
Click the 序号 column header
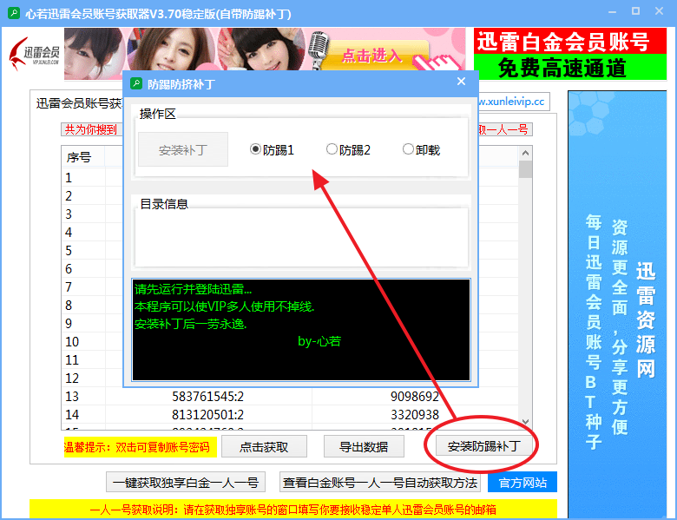pos(83,157)
